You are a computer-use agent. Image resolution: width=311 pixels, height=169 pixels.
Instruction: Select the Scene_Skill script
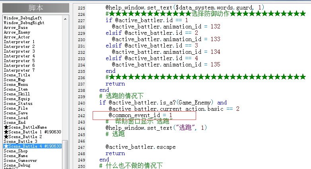point(17,94)
